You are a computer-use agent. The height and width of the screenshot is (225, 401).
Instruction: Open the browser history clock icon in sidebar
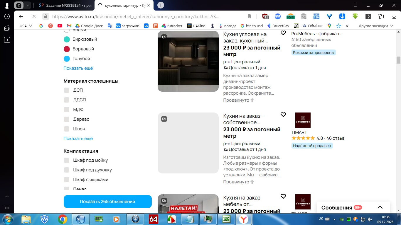7,16
